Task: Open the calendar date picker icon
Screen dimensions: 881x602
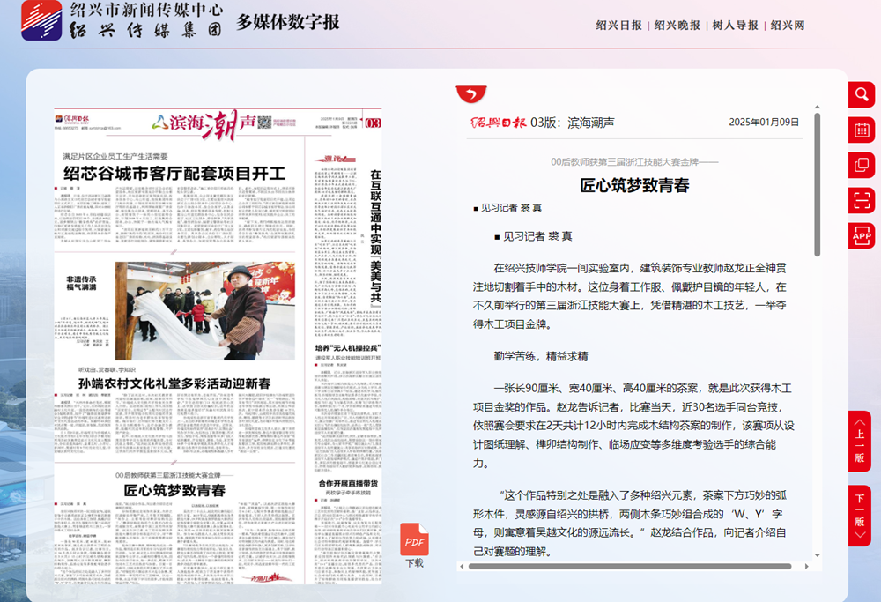Action: point(861,130)
